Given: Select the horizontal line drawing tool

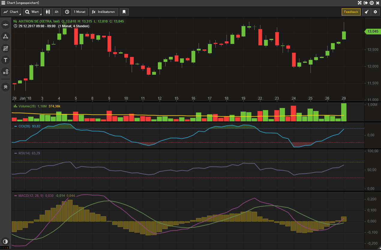Looking at the screenshot, I should click(x=5, y=25).
